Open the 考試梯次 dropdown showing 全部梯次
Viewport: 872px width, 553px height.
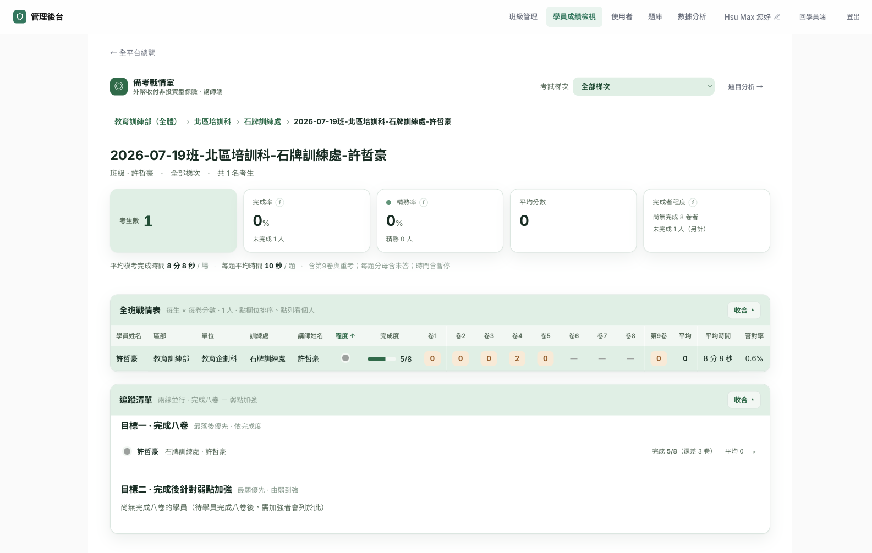click(644, 86)
